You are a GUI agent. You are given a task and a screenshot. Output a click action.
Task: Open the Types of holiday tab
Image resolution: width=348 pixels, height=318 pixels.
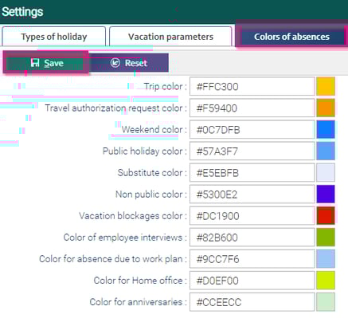(x=54, y=37)
